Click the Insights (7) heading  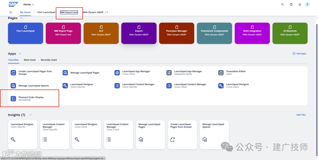(16, 115)
